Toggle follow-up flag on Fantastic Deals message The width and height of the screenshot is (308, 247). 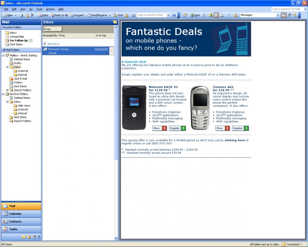111,51
